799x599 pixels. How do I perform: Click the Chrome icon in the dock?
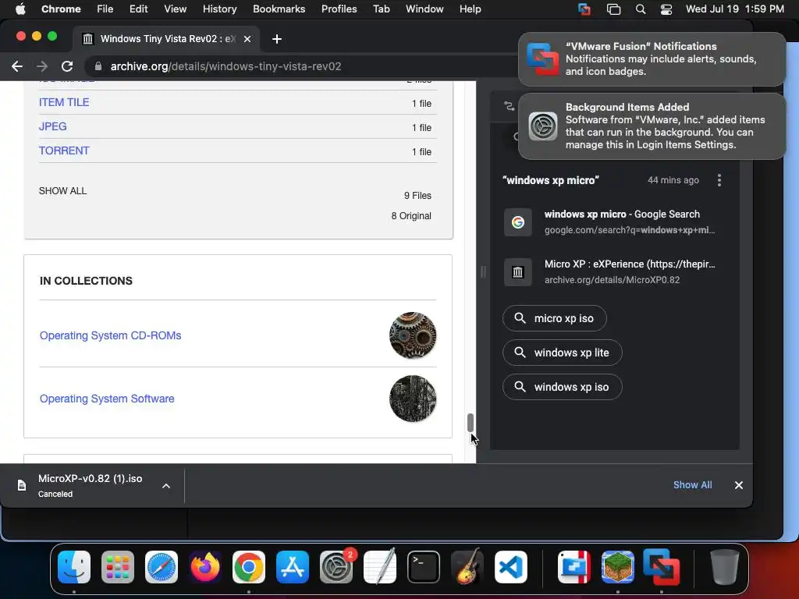click(249, 567)
